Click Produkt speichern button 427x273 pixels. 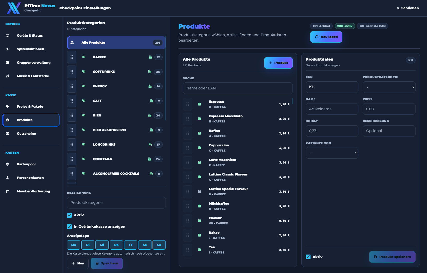tap(392, 257)
